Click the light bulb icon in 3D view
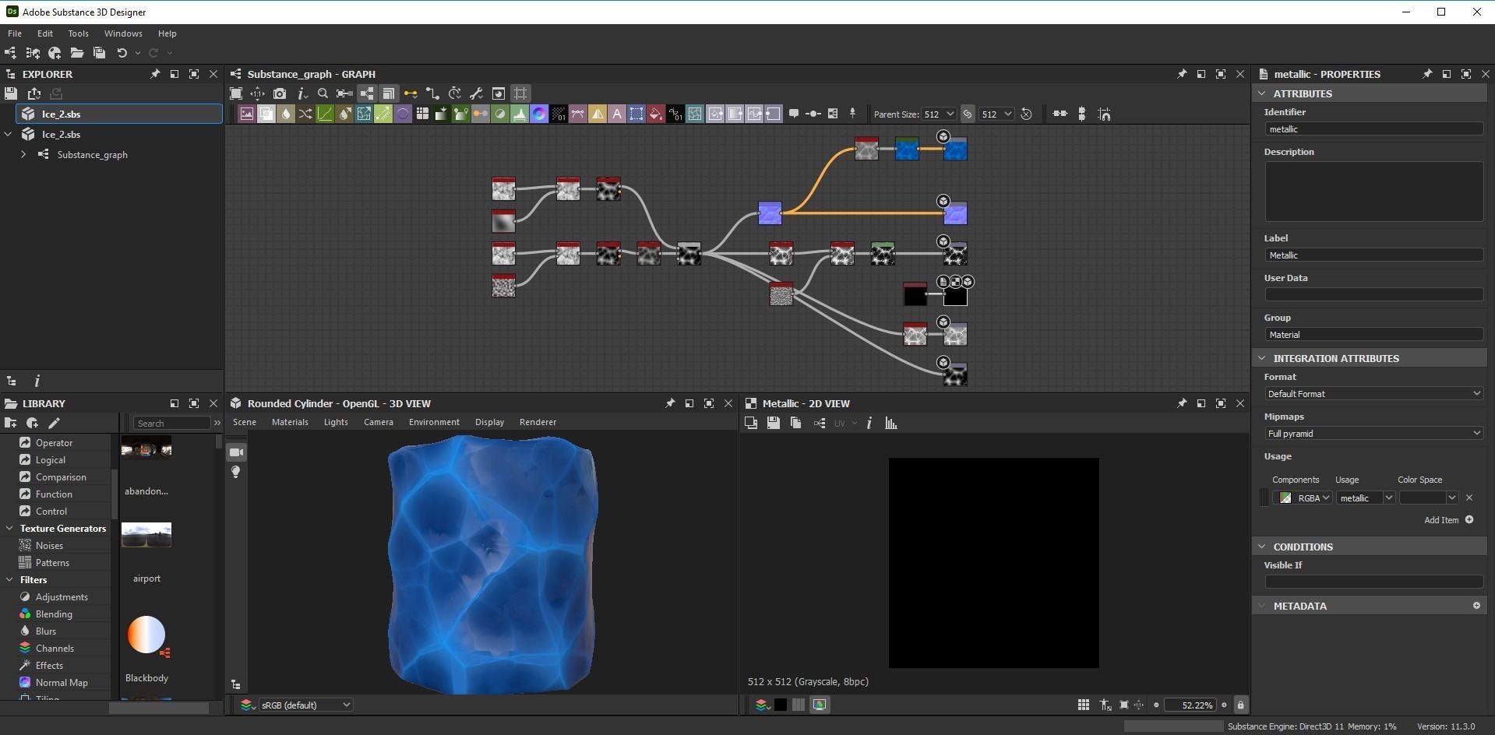 [x=235, y=473]
